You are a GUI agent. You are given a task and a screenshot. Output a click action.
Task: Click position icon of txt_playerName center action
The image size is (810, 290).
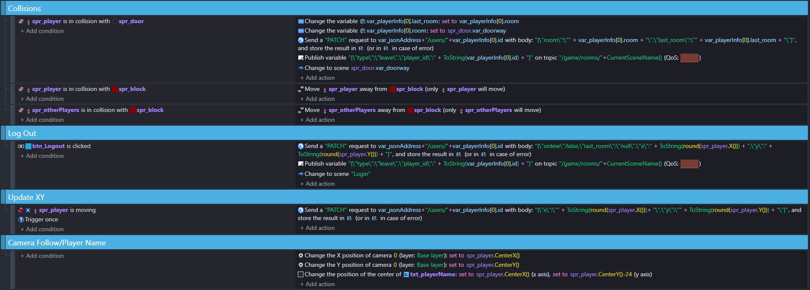tap(301, 275)
